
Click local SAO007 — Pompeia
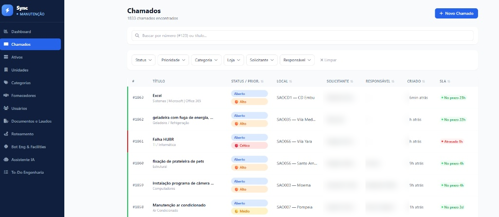point(295,207)
